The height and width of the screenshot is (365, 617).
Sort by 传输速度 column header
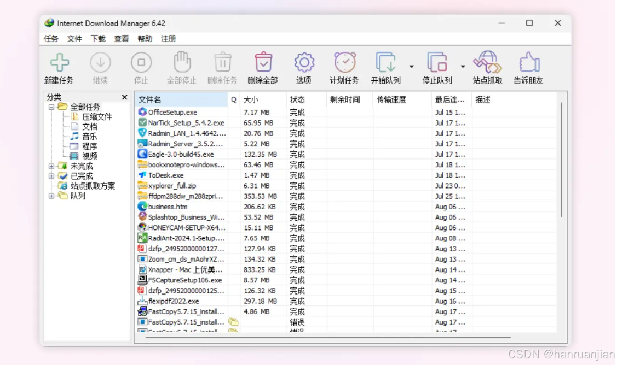point(402,100)
